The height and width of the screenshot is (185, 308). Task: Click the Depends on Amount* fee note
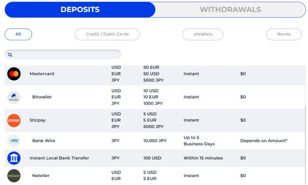(264, 141)
